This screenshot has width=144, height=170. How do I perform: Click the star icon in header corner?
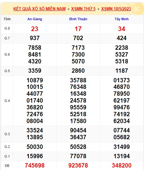(138, 9)
